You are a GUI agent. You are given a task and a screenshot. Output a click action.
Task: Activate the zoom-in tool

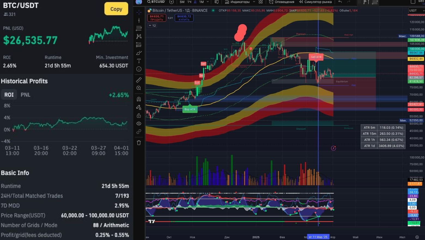point(139,88)
